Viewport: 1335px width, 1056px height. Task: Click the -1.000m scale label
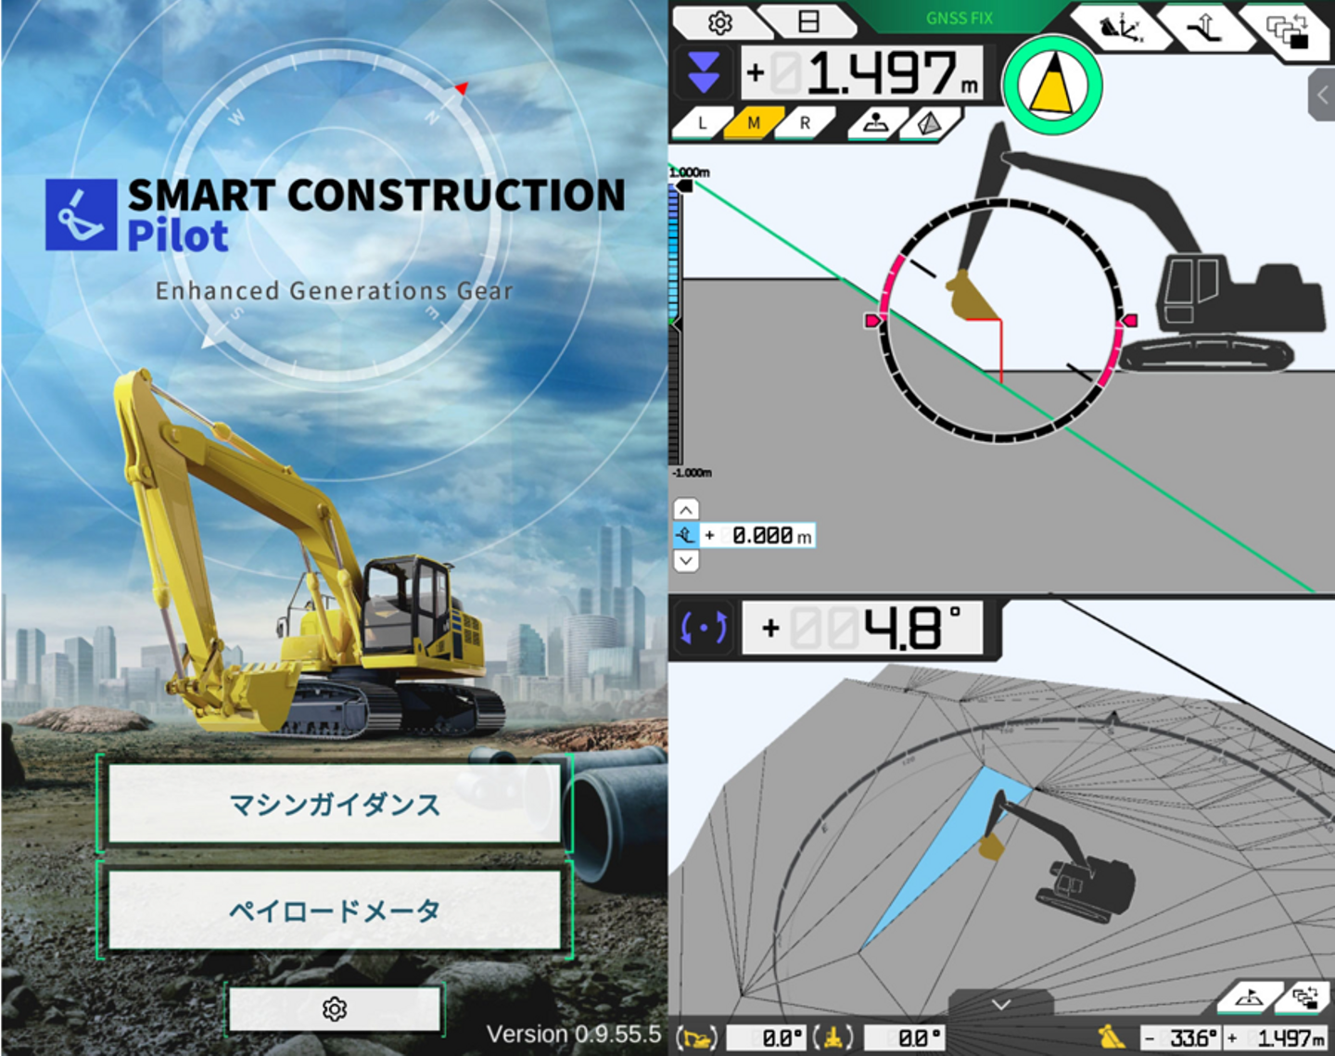[692, 473]
